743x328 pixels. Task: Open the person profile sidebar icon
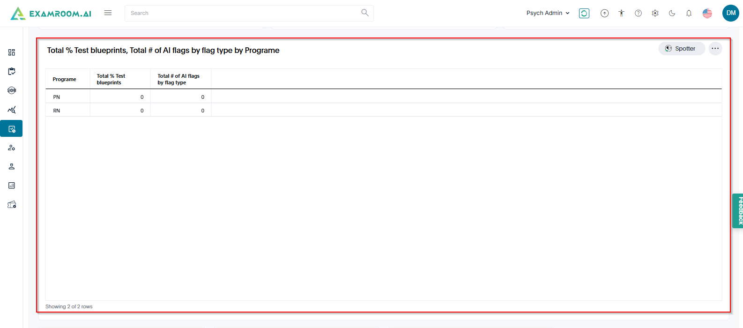tap(12, 166)
